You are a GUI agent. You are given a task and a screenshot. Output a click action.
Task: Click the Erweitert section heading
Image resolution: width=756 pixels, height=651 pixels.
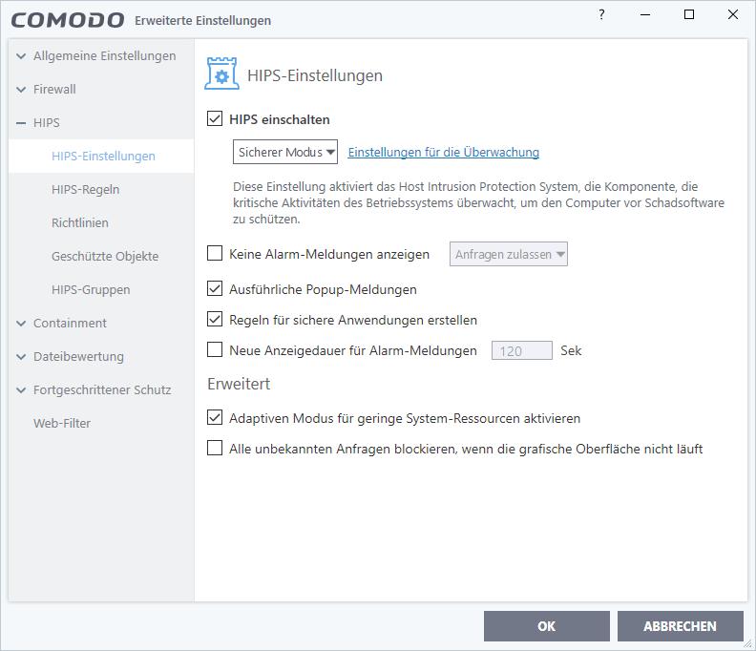point(239,384)
